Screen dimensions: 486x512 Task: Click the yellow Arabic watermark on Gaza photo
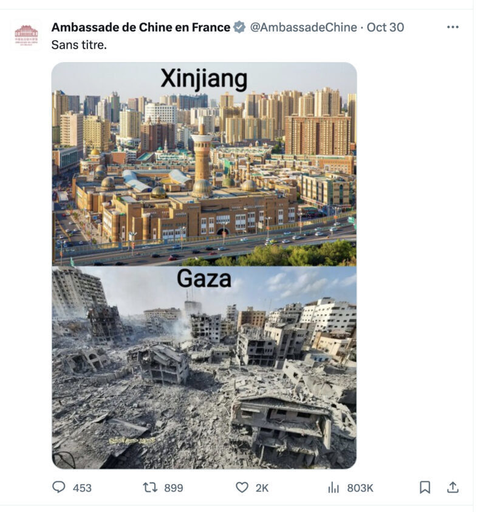(132, 441)
